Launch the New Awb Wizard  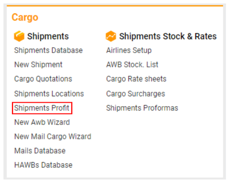(x=42, y=122)
